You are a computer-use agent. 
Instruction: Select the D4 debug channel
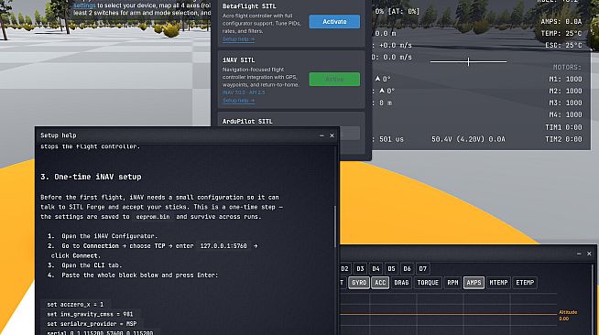point(376,268)
